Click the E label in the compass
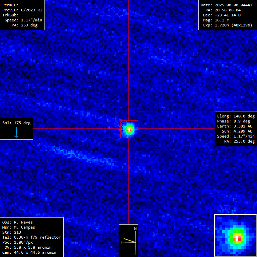 coord(121,243)
